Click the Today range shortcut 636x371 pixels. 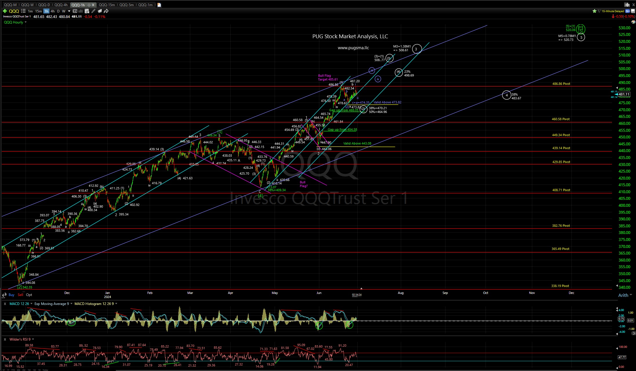(x=45, y=370)
